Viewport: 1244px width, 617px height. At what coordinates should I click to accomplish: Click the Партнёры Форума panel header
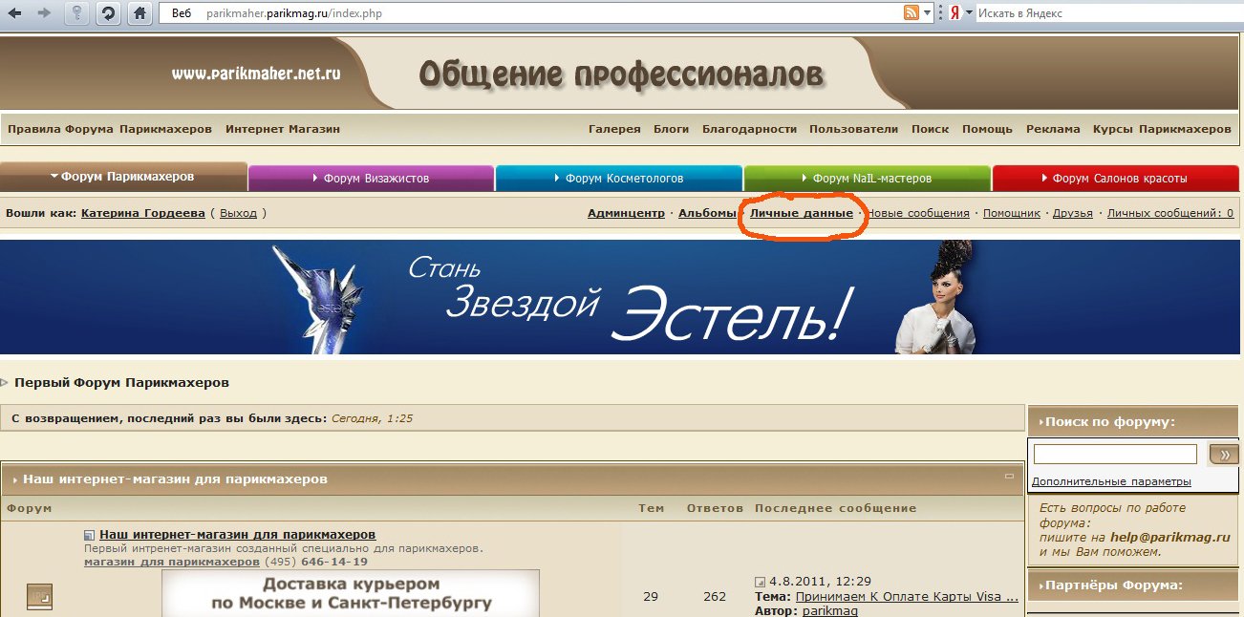(x=1133, y=585)
